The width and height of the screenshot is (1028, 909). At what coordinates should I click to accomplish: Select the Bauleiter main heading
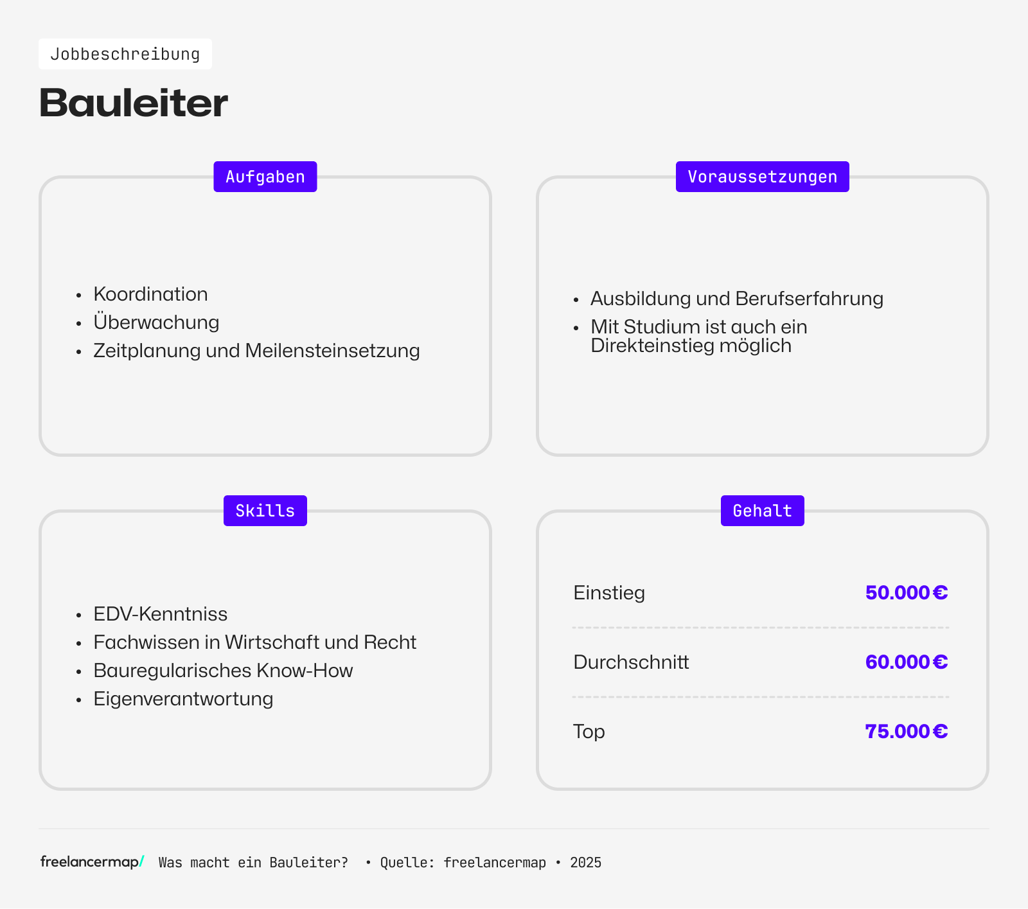[x=134, y=103]
